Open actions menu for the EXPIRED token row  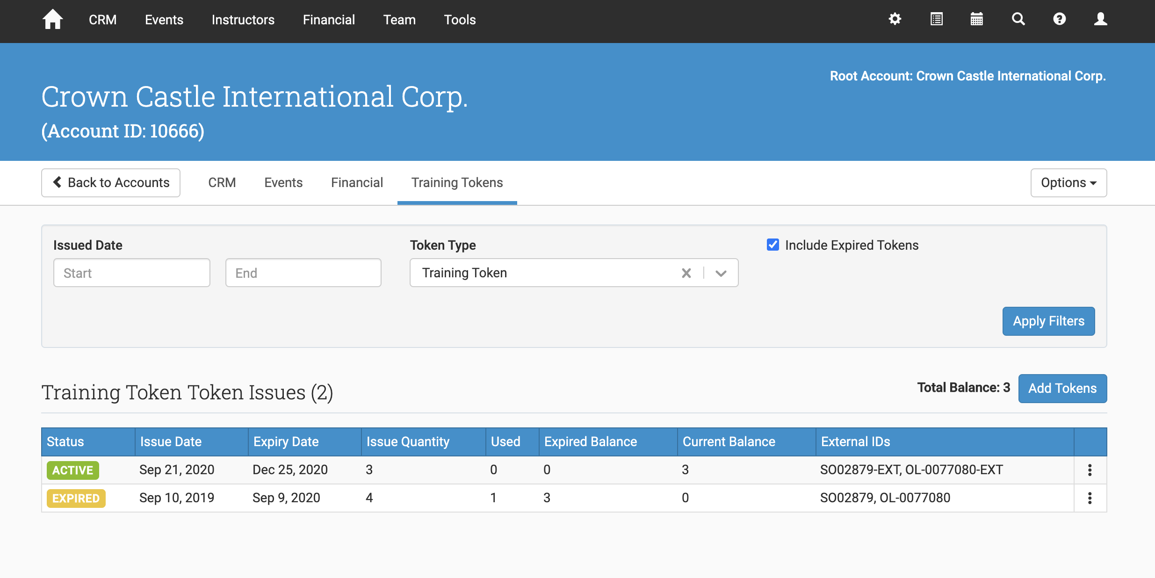(1090, 498)
